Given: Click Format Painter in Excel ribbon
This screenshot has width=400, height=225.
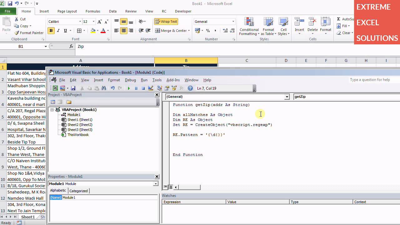Looking at the screenshot, I should tap(29, 33).
